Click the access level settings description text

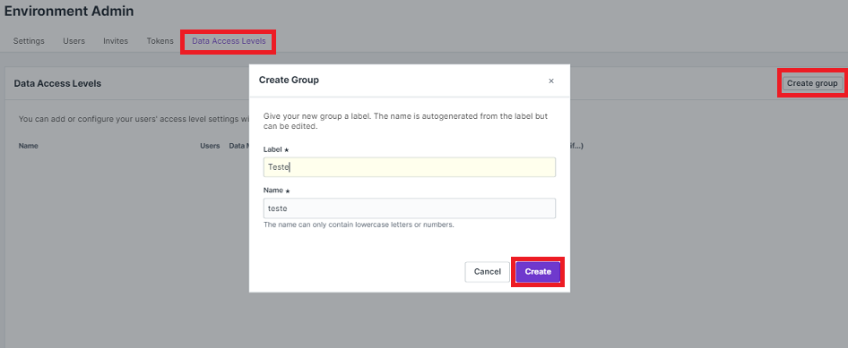(x=134, y=119)
